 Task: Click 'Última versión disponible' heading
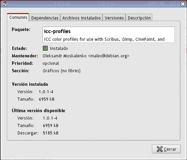[x=39, y=110]
